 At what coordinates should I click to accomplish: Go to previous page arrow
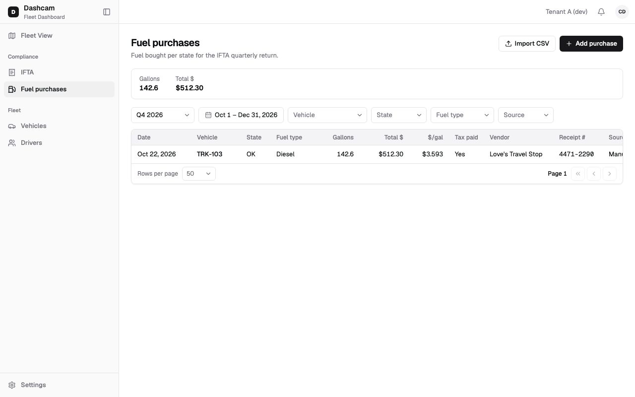(x=594, y=174)
